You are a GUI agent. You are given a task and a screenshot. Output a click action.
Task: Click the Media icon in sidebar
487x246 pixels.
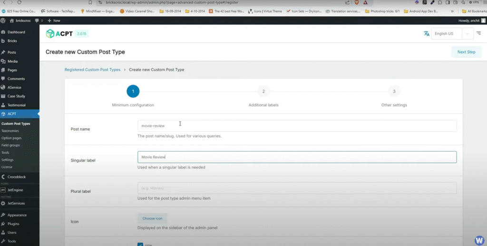[x=3, y=61]
